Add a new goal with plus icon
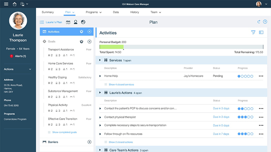Image resolution: width=271 pixels, height=152 pixels. [89, 41]
